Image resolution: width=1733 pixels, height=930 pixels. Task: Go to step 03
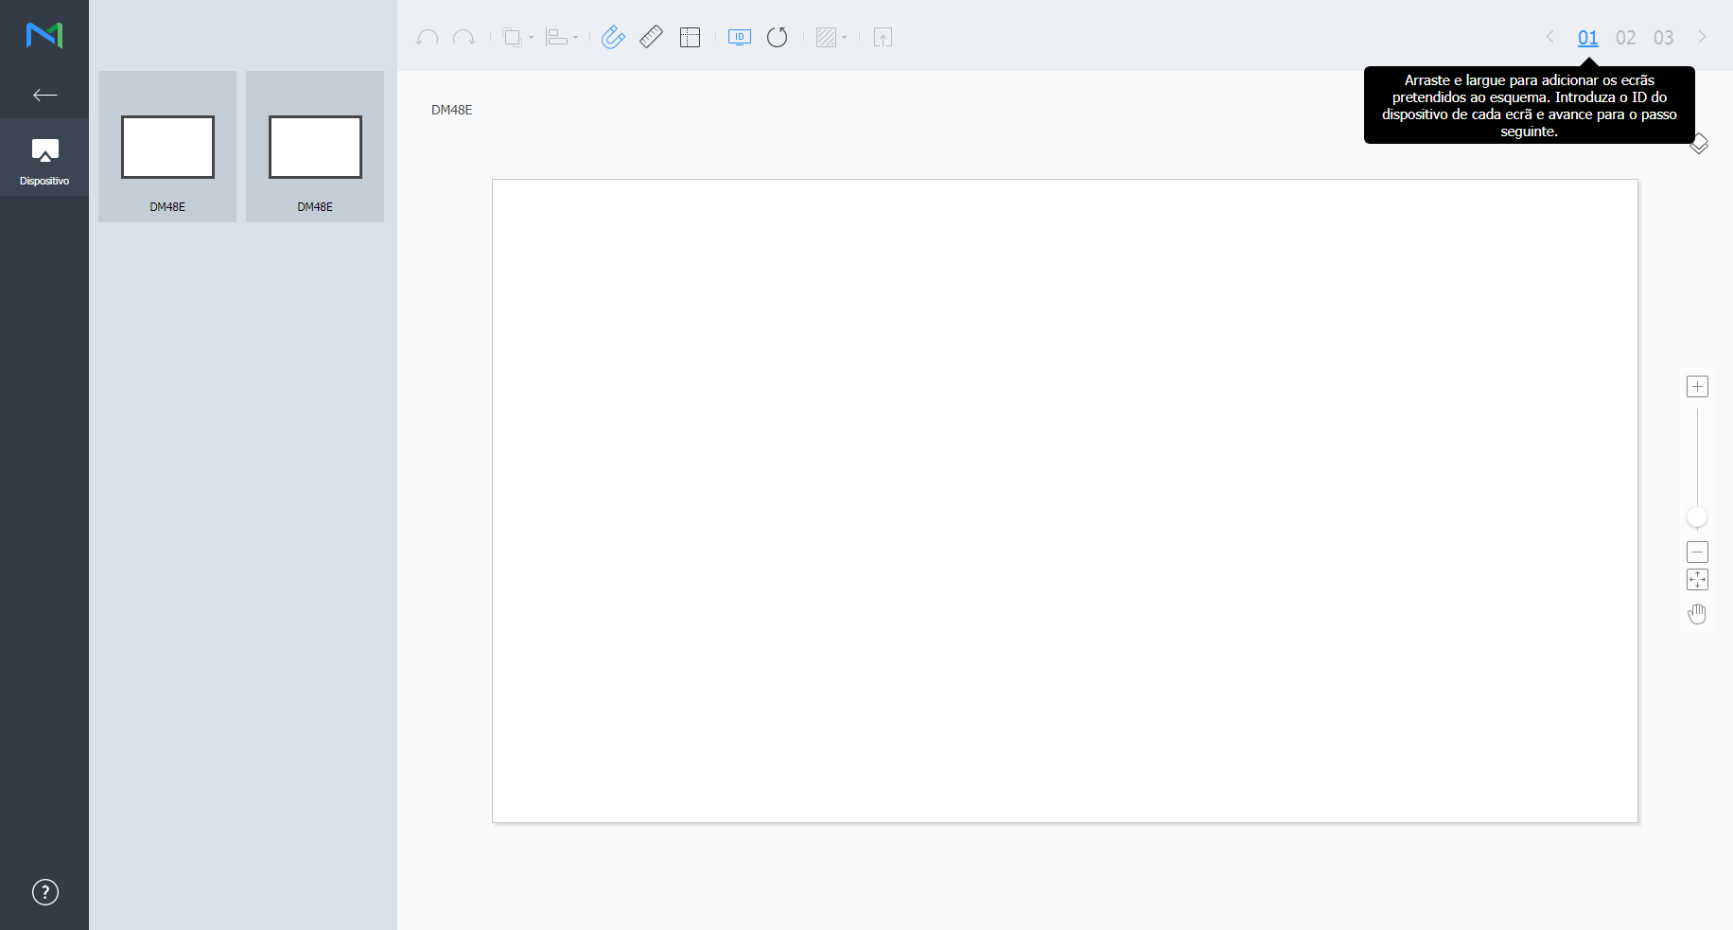[1663, 38]
